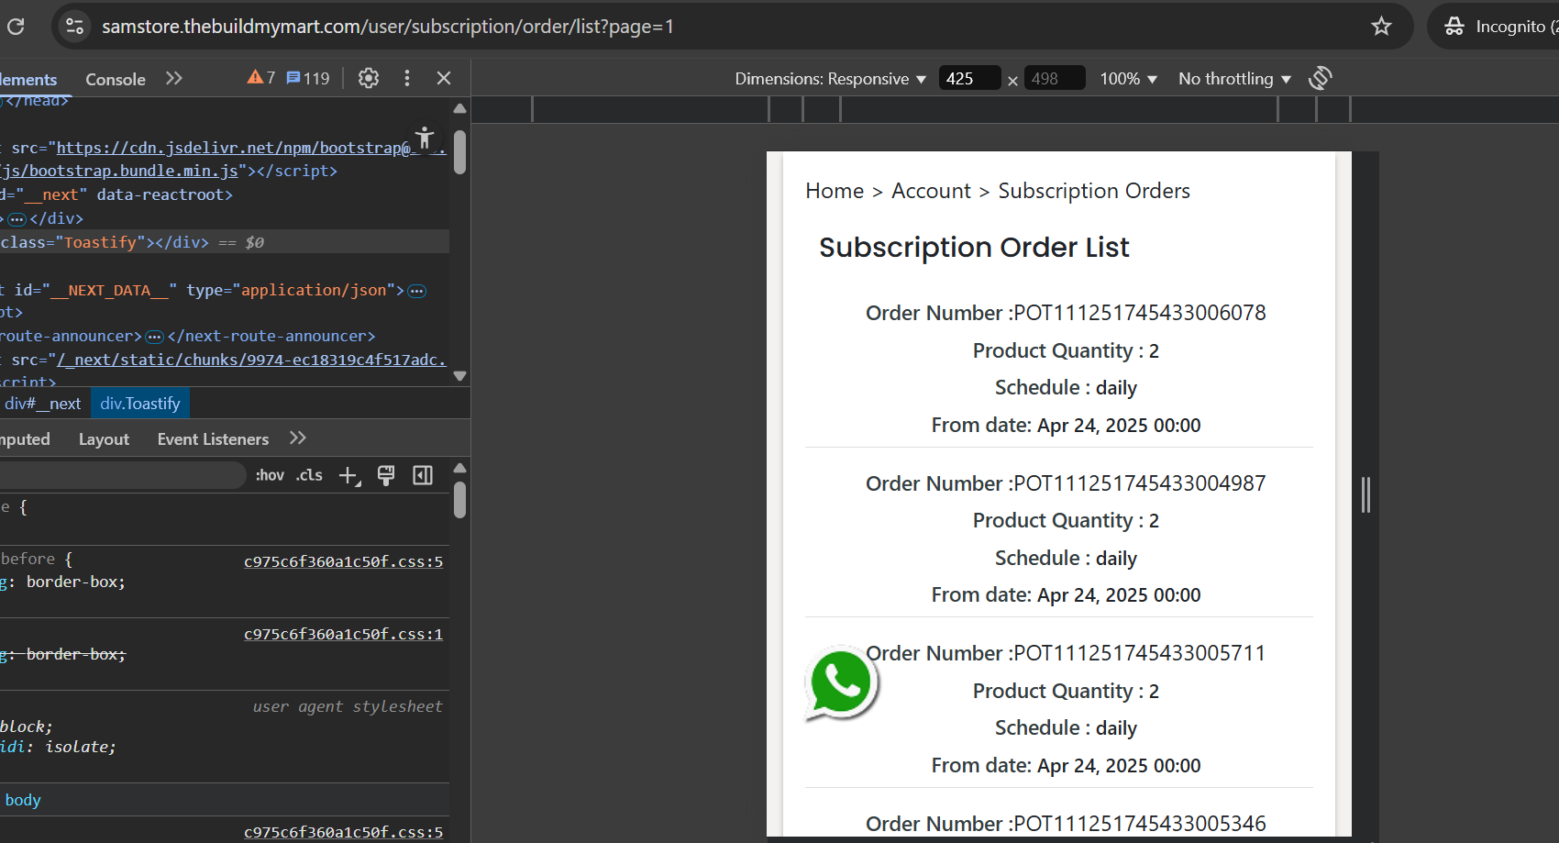Screen dimensions: 1559x843
Task: Switch to the Event Listeners tab
Action: 213,439
